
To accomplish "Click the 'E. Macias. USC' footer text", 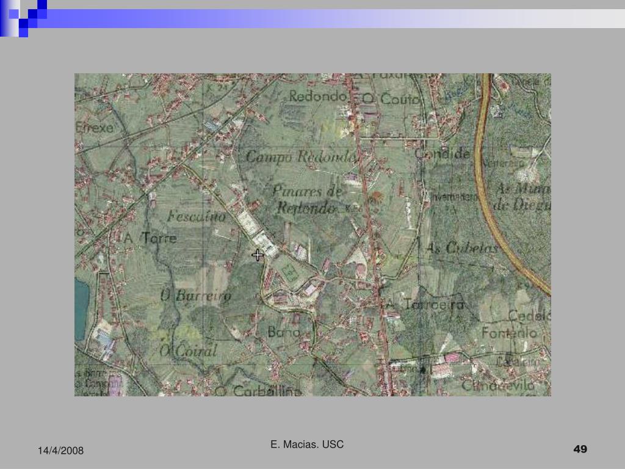I will tap(307, 445).
